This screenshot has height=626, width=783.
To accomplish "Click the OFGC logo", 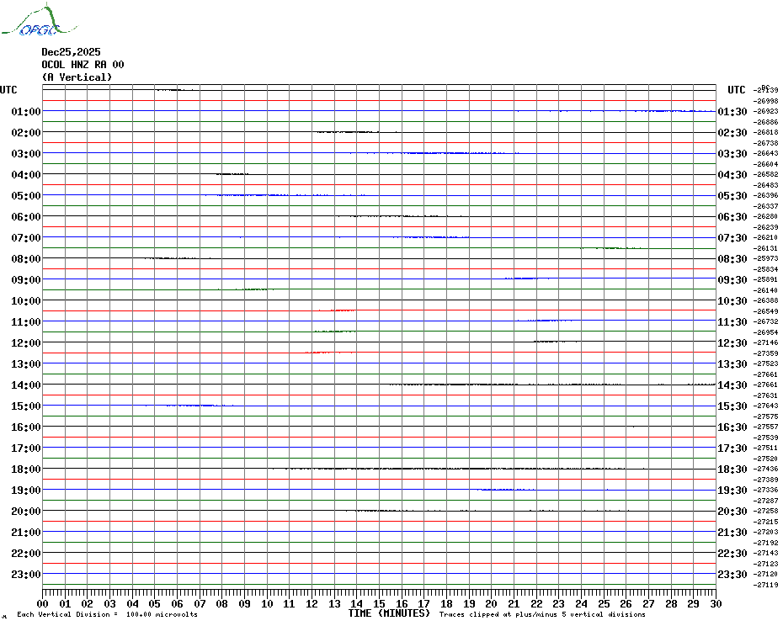I will click(39, 21).
